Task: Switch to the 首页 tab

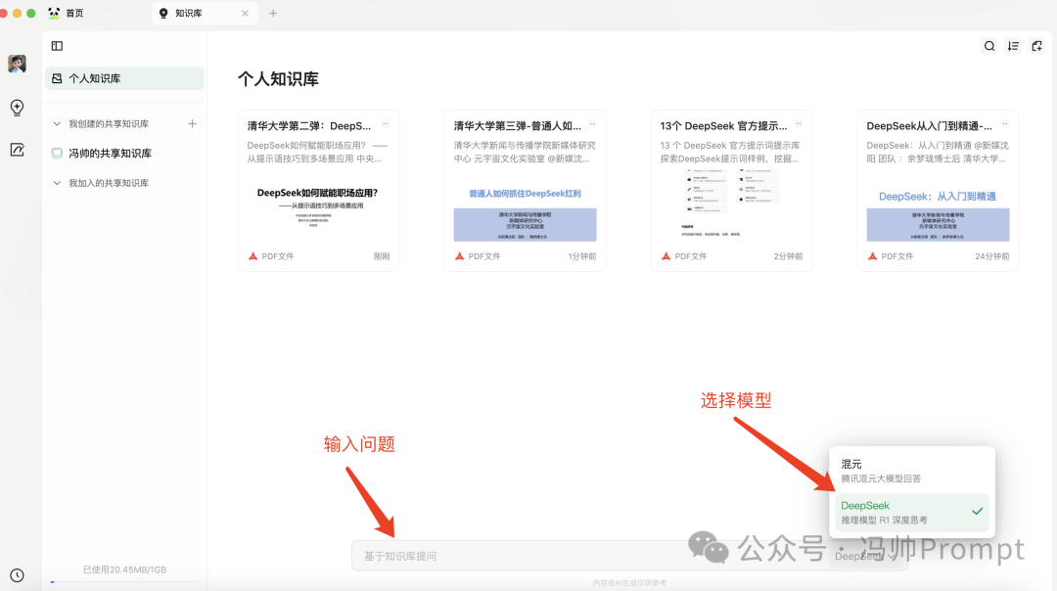Action: click(67, 13)
